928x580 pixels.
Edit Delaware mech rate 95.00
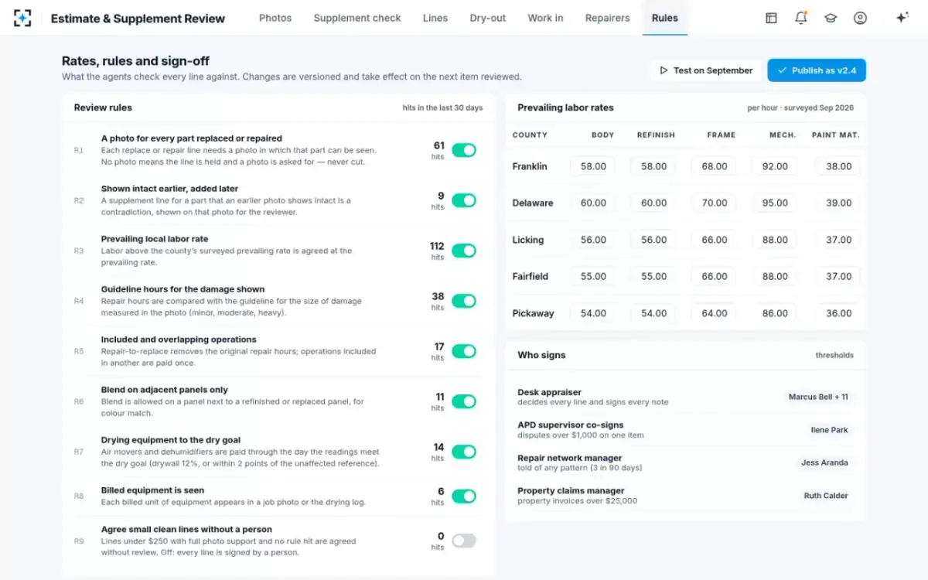[775, 203]
